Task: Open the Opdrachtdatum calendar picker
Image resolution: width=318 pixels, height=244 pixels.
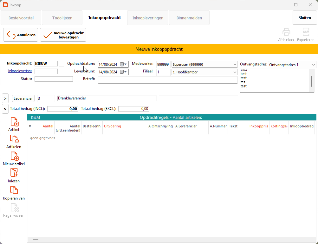Action: click(124, 64)
